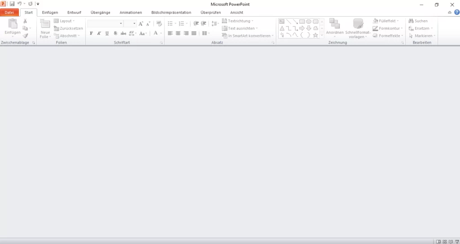Toggle bold formatting (F button)
Screen dimensions: 460x244
91,33
